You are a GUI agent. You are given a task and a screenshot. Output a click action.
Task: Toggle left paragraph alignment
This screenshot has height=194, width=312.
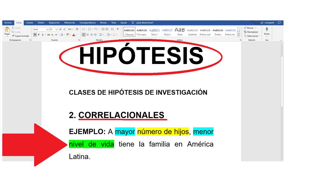coord(84,34)
